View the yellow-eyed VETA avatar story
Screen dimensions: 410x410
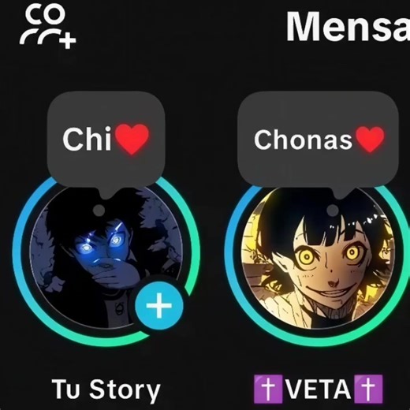tap(318, 256)
